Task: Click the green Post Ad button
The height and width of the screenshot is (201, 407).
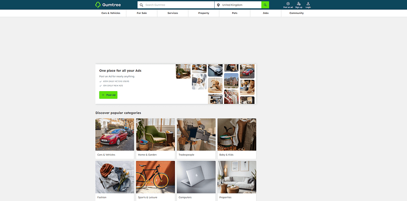Action: coord(108,95)
